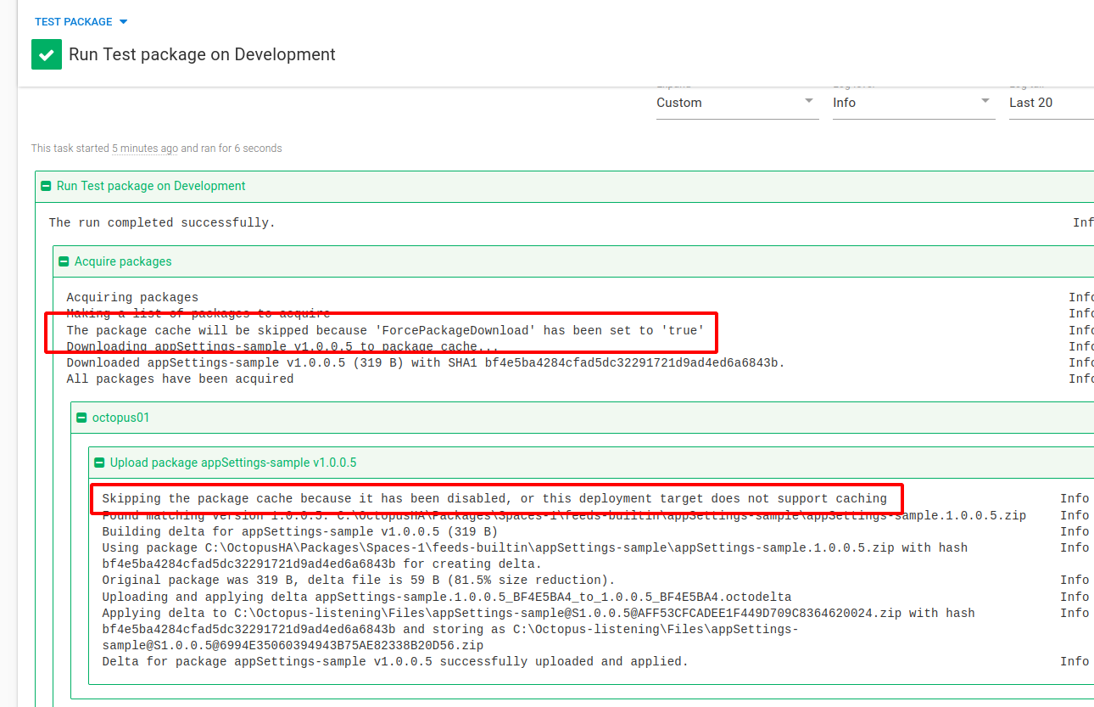Select 'Original package was 319 B' log line
This screenshot has height=707, width=1094.
pyautogui.click(x=359, y=581)
